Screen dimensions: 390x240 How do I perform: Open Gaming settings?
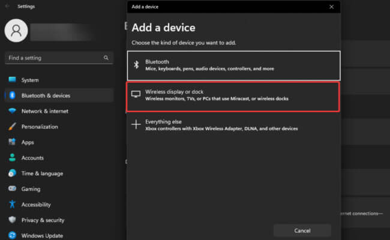(59, 189)
